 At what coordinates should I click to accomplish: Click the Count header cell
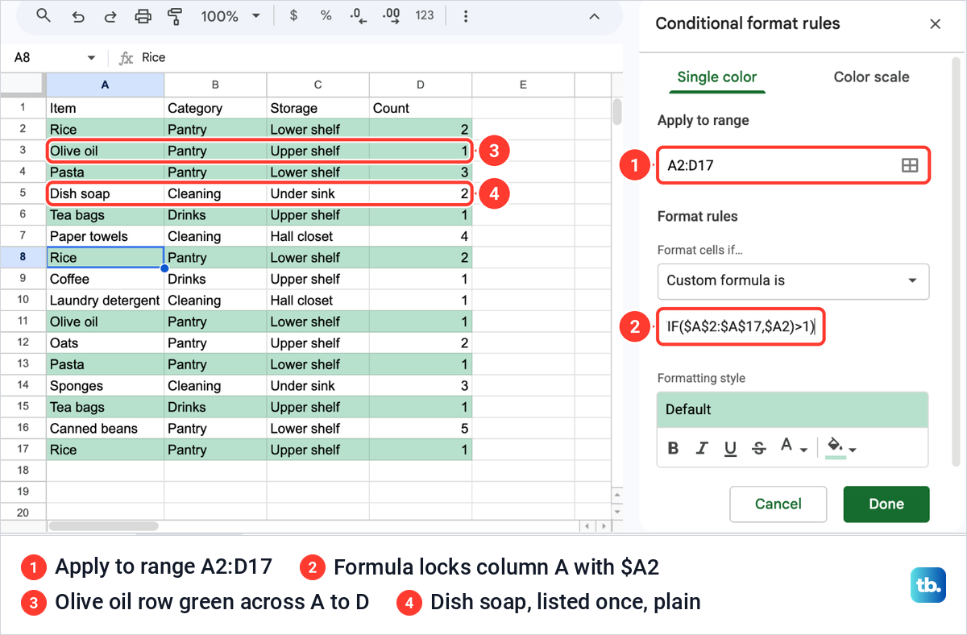click(x=421, y=108)
